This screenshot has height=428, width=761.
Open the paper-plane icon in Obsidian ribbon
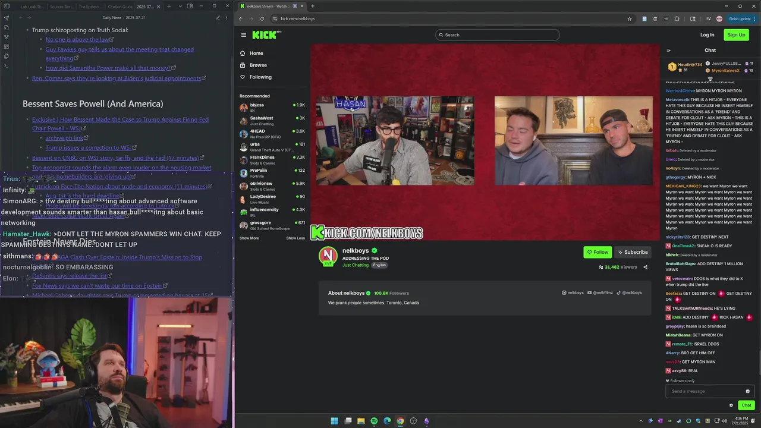pos(7,18)
